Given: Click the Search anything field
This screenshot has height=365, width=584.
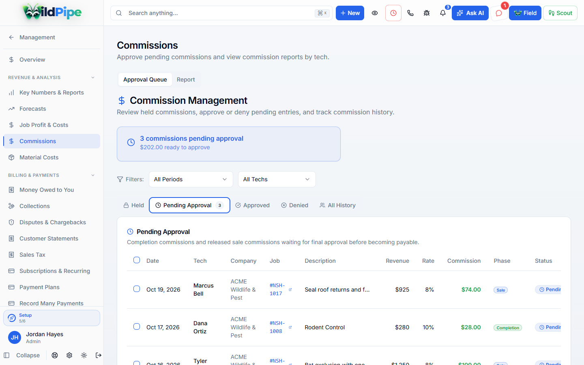Looking at the screenshot, I should [221, 13].
